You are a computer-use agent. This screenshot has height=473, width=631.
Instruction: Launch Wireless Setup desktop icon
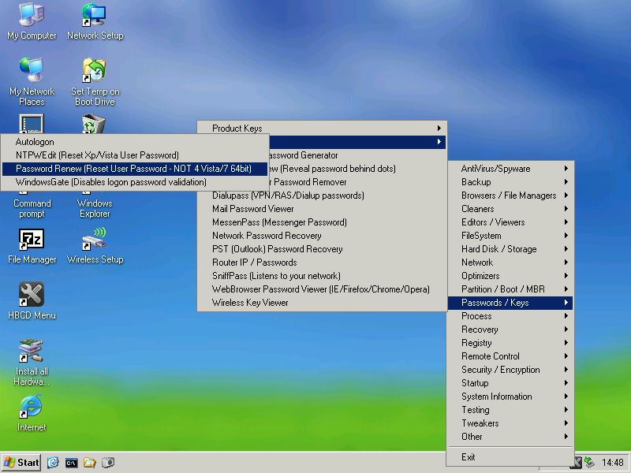click(x=95, y=240)
